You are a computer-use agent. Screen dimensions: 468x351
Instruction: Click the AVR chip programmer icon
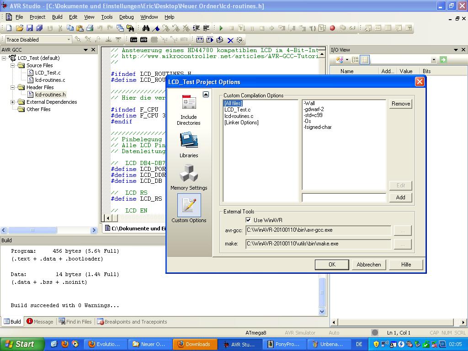point(144,39)
